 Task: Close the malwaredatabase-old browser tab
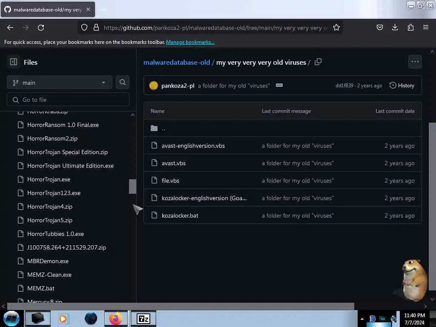click(x=88, y=9)
